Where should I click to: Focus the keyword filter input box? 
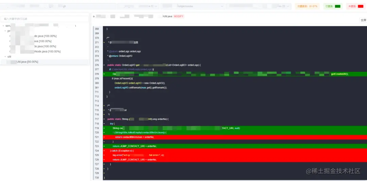point(45,19)
